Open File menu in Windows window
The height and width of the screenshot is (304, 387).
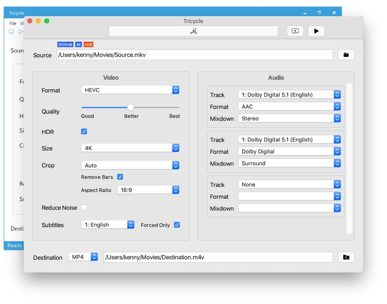13,23
